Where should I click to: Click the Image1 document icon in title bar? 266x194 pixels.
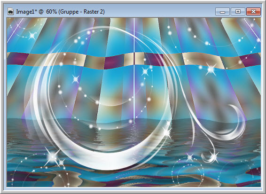(x=10, y=12)
